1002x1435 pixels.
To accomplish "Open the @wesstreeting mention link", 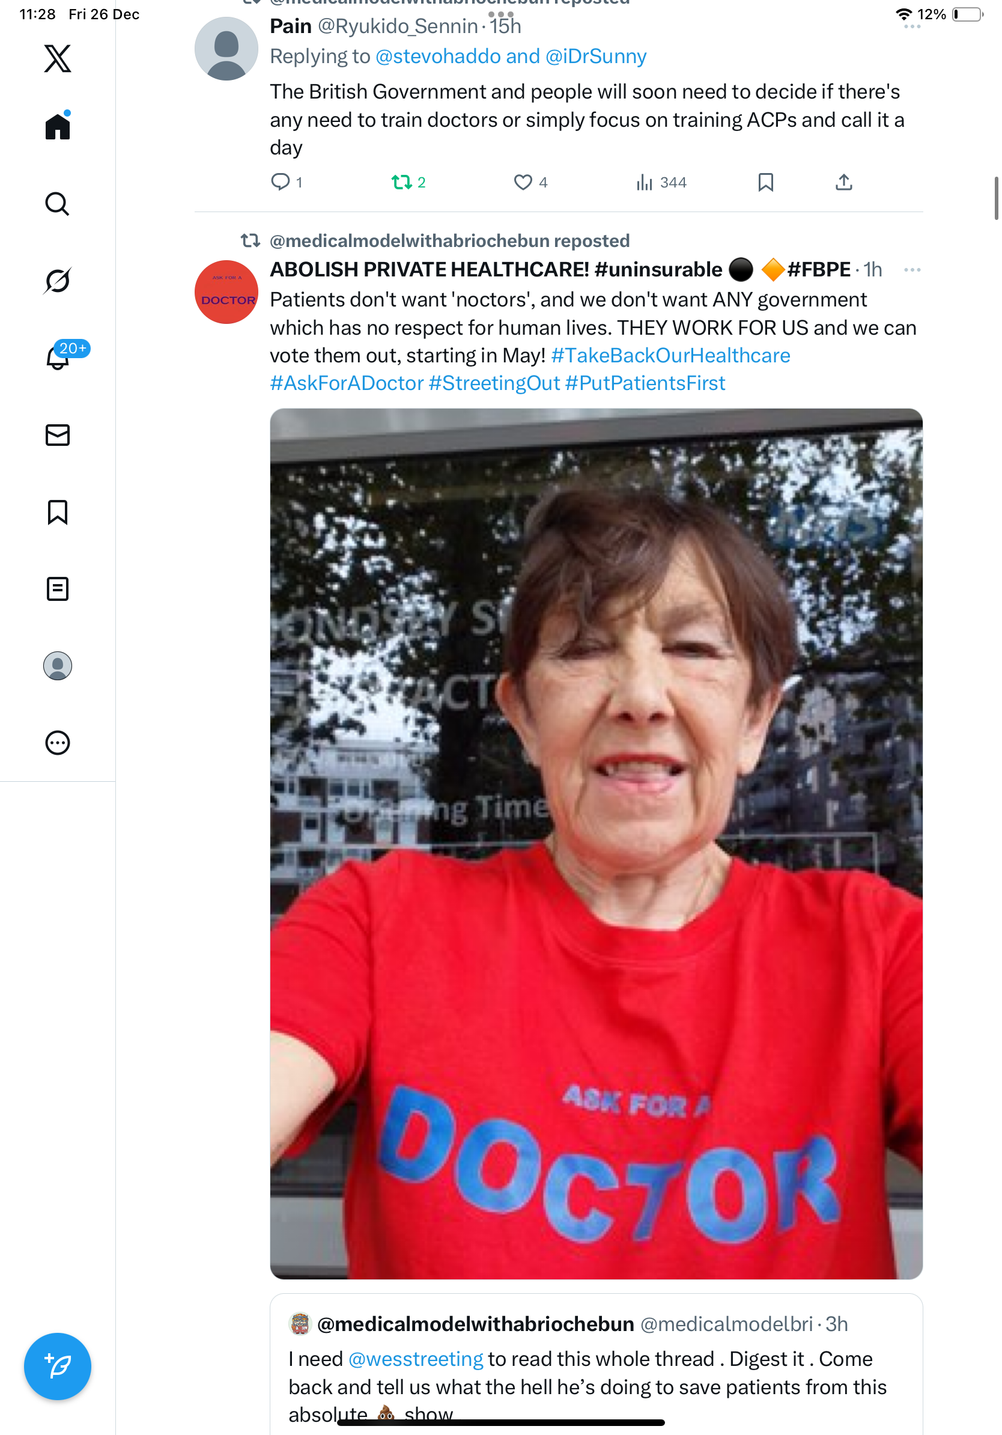I will coord(416,1359).
